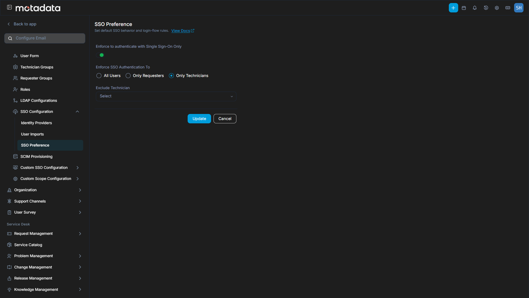Open notifications bell icon
529x298 pixels.
point(475,8)
